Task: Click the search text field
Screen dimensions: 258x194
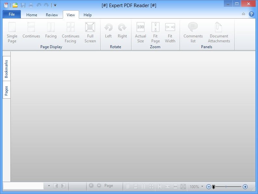Action: (x=23, y=186)
